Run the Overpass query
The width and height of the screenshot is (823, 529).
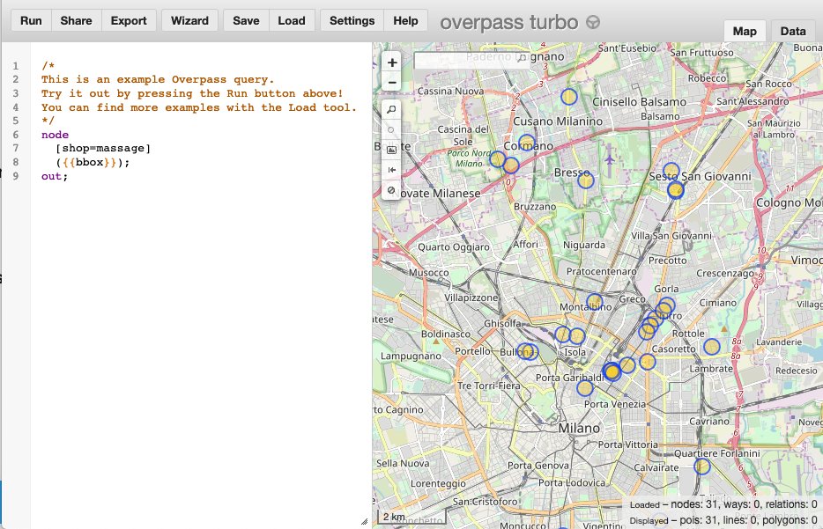click(31, 20)
